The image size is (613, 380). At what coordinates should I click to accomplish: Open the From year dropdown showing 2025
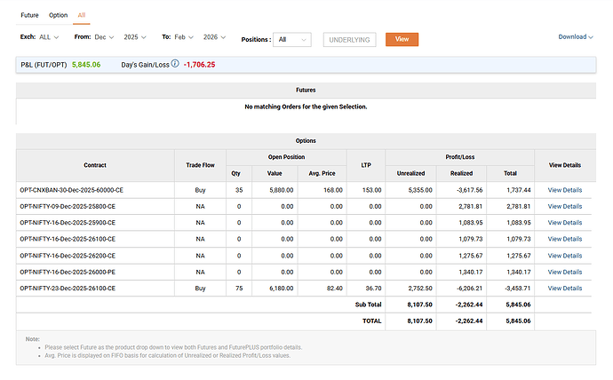[138, 38]
